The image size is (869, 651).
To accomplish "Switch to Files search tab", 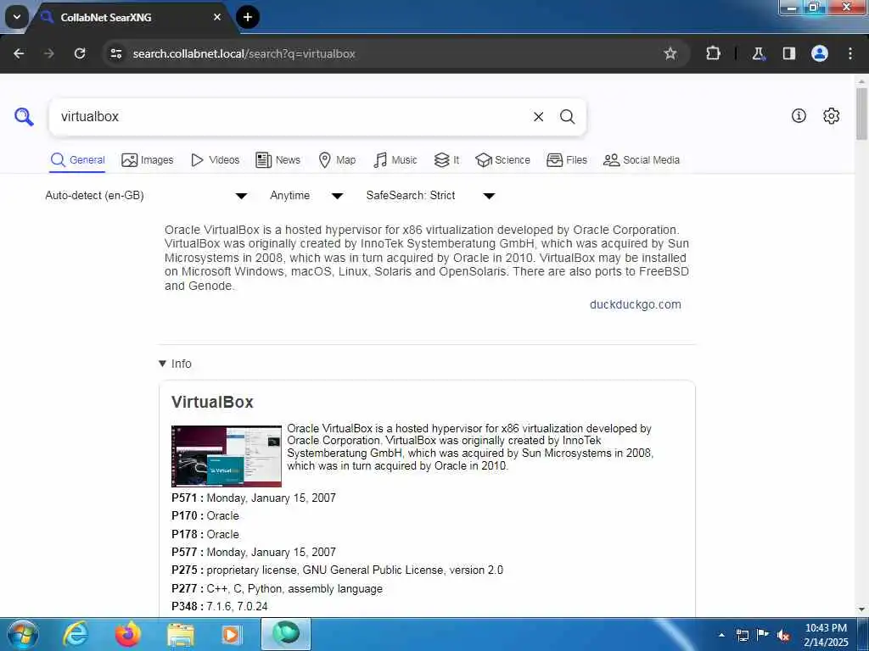I will [x=566, y=160].
